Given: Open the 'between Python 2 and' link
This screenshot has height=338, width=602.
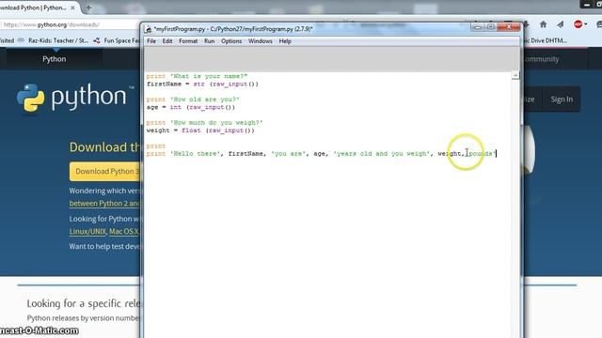Looking at the screenshot, I should 104,204.
